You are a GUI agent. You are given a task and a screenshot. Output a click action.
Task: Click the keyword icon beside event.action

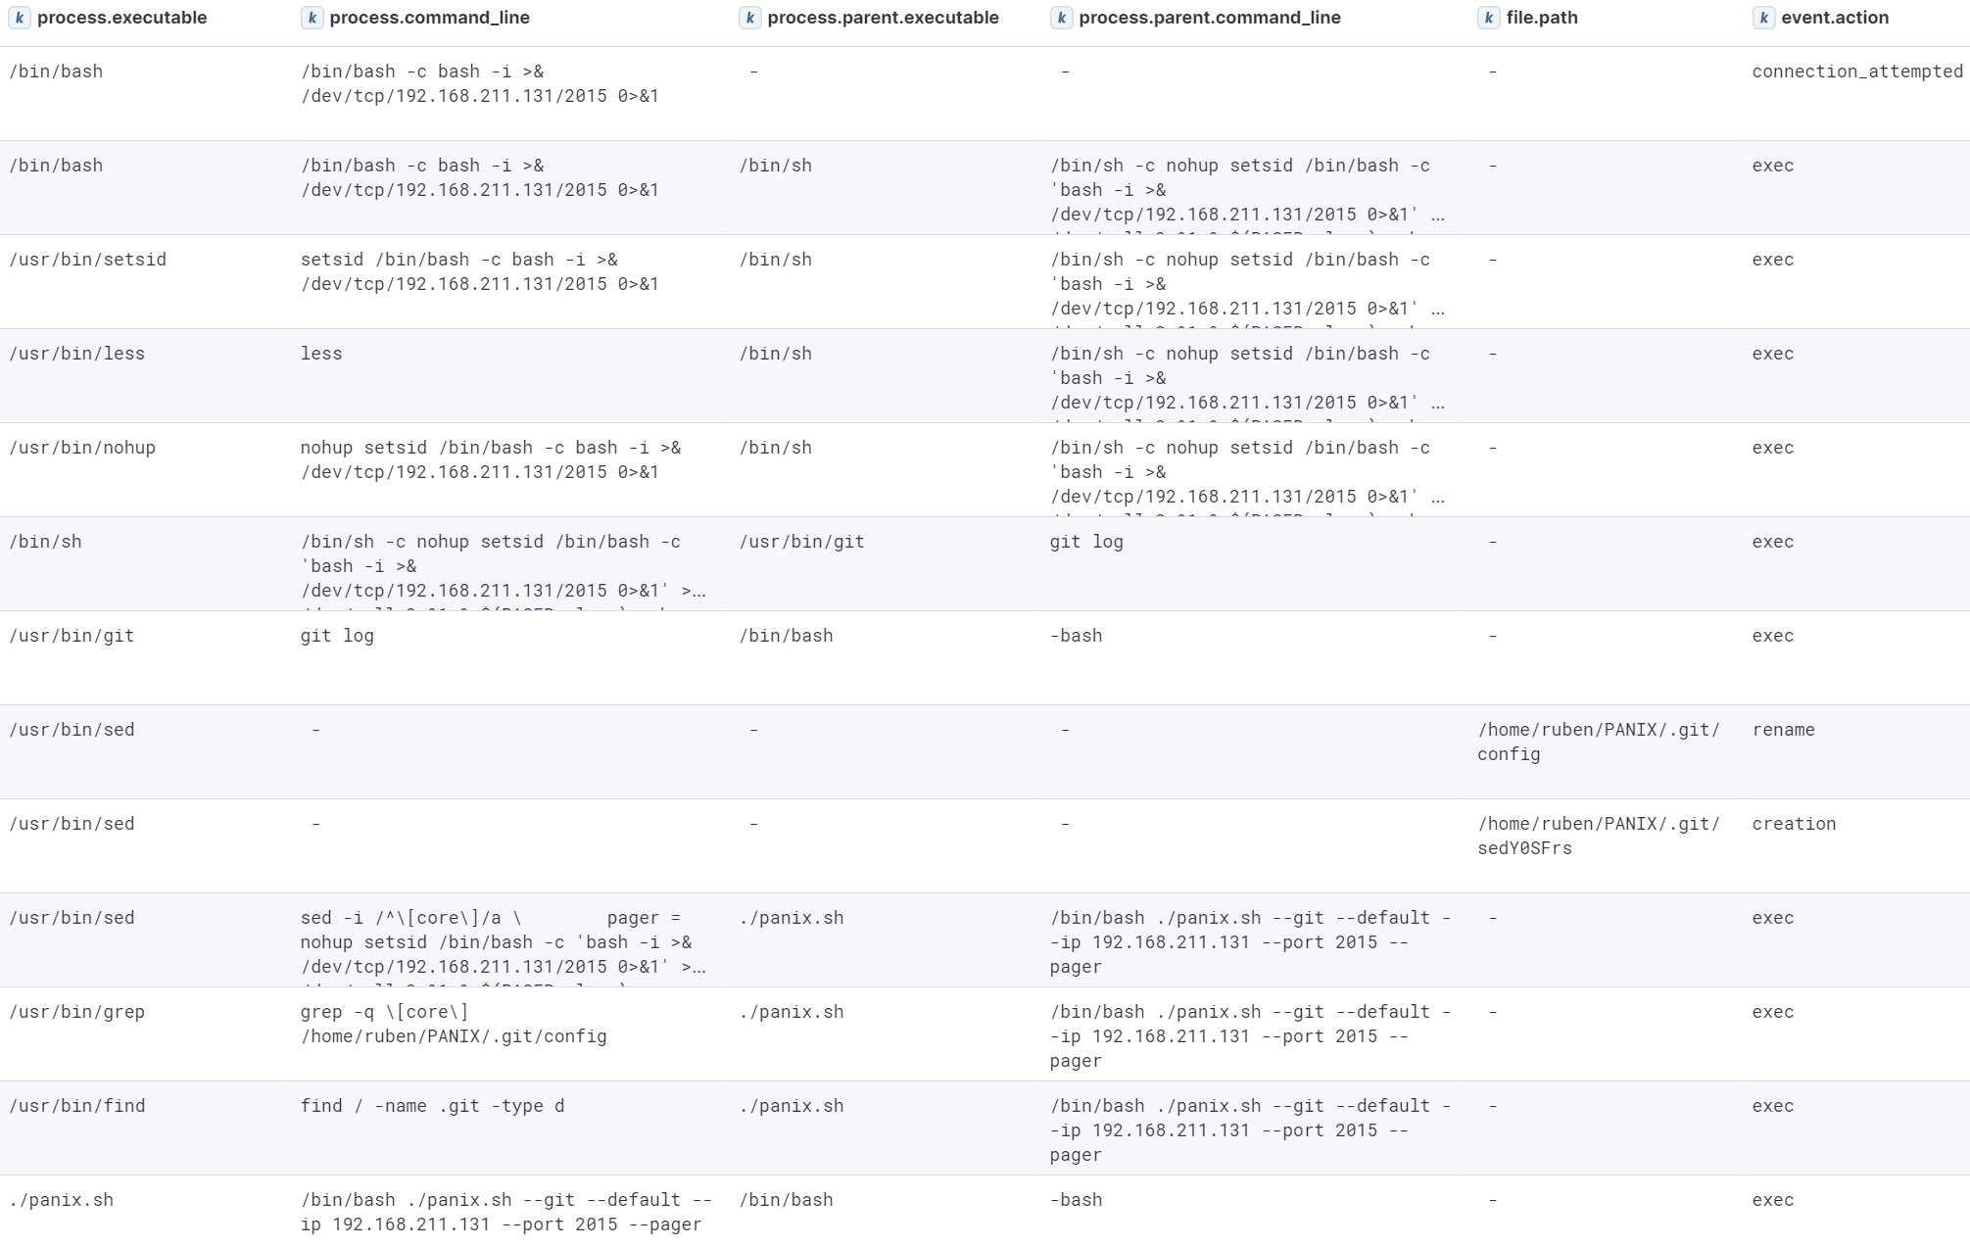pos(1763,18)
